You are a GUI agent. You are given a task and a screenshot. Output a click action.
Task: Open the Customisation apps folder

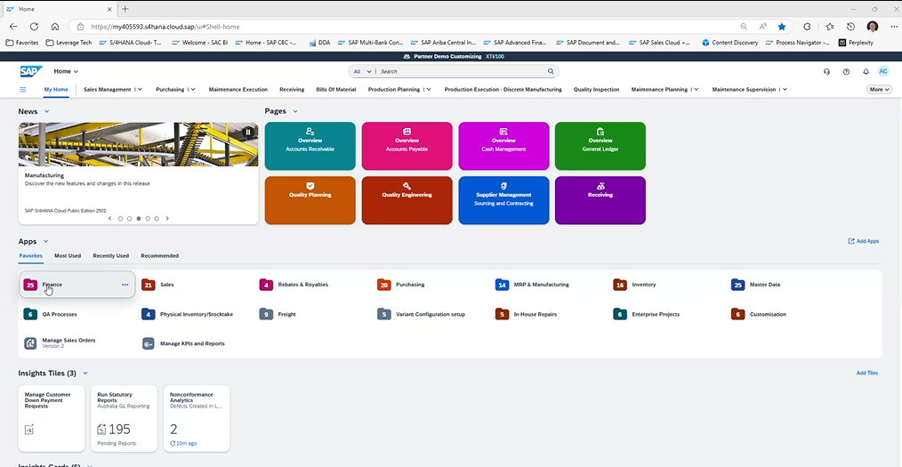(x=759, y=315)
